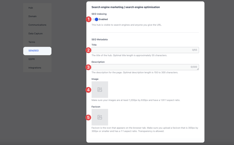This screenshot has height=145, width=234.
Task: Click the Image upload placeholder icon
Action: pyautogui.click(x=100, y=89)
